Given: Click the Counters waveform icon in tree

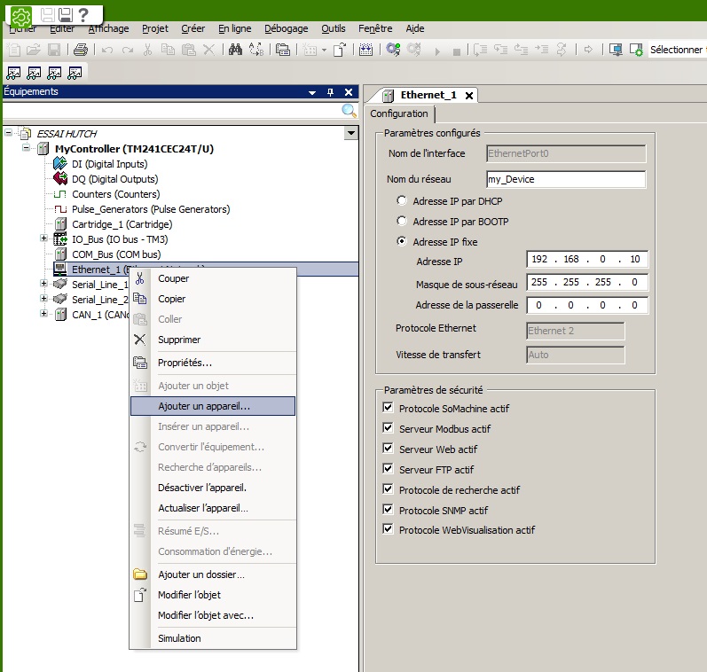Looking at the screenshot, I should pos(60,194).
